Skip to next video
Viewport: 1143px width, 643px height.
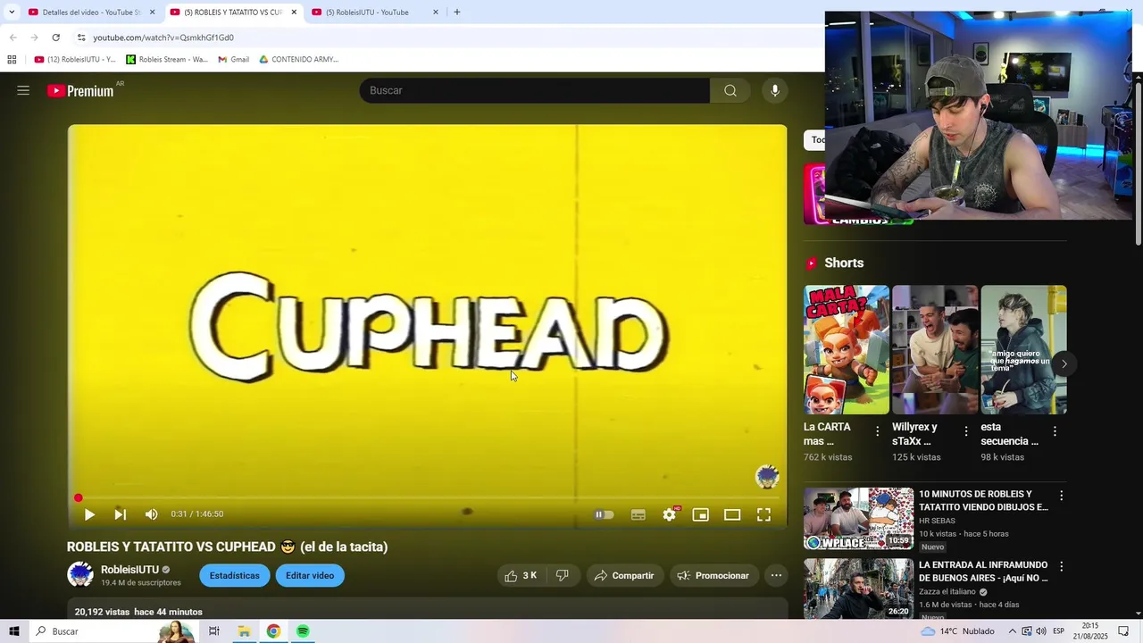(121, 514)
